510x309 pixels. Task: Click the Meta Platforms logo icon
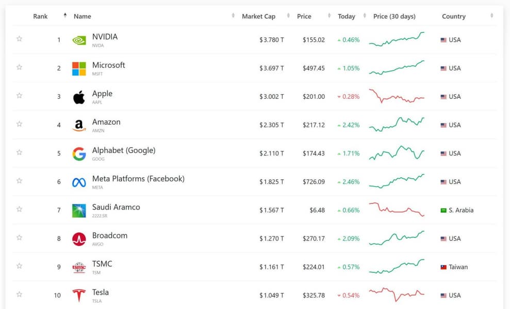pyautogui.click(x=79, y=182)
